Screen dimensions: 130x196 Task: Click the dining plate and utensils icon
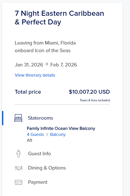click(19, 168)
